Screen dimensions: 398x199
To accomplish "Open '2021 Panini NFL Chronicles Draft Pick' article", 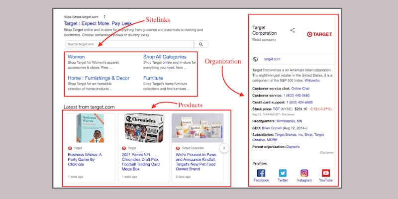I will (x=141, y=162).
